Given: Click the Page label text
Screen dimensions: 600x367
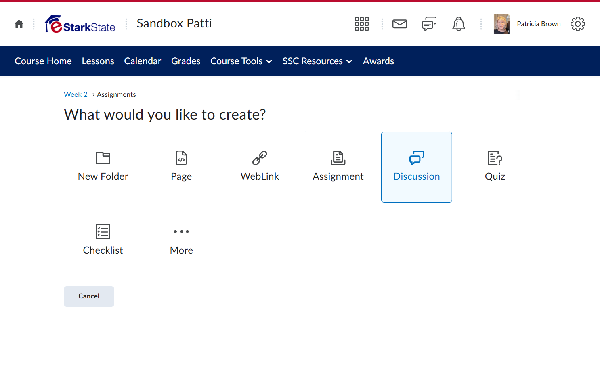Looking at the screenshot, I should 181,176.
